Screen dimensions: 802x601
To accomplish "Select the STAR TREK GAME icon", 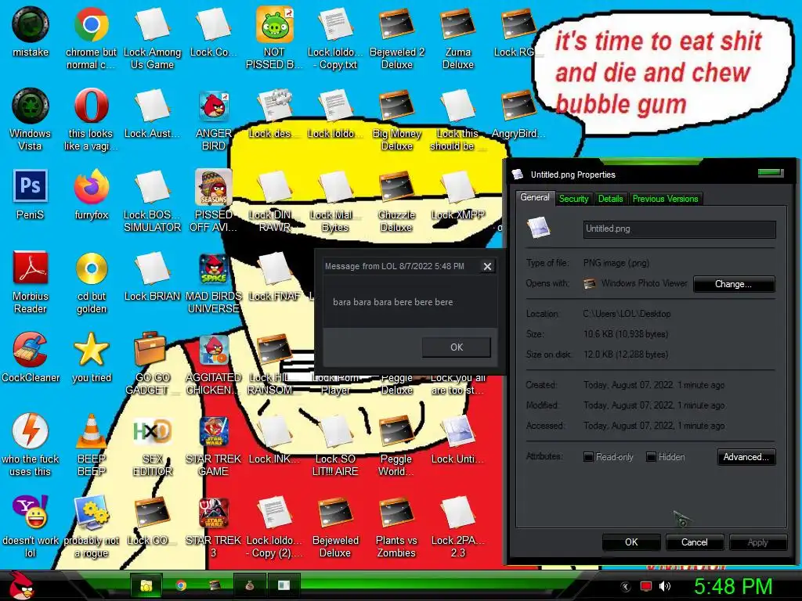I will pyautogui.click(x=213, y=431).
